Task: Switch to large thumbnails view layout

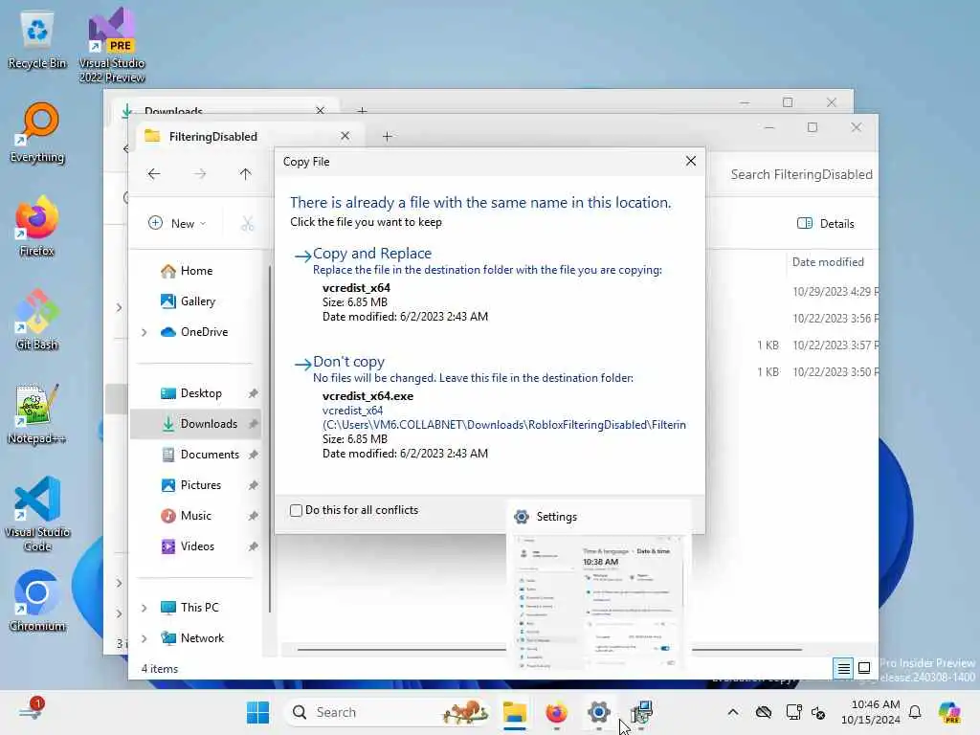Action: pos(864,668)
